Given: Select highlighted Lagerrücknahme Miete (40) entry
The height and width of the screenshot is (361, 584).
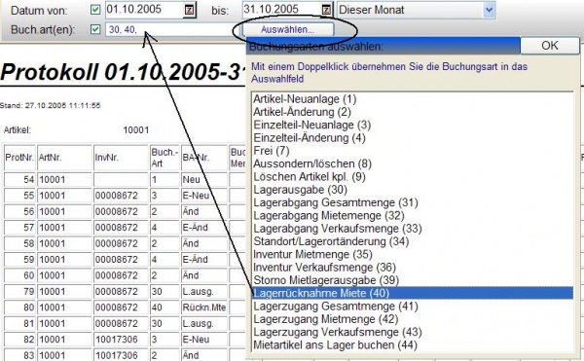Looking at the screenshot, I should pos(413,293).
